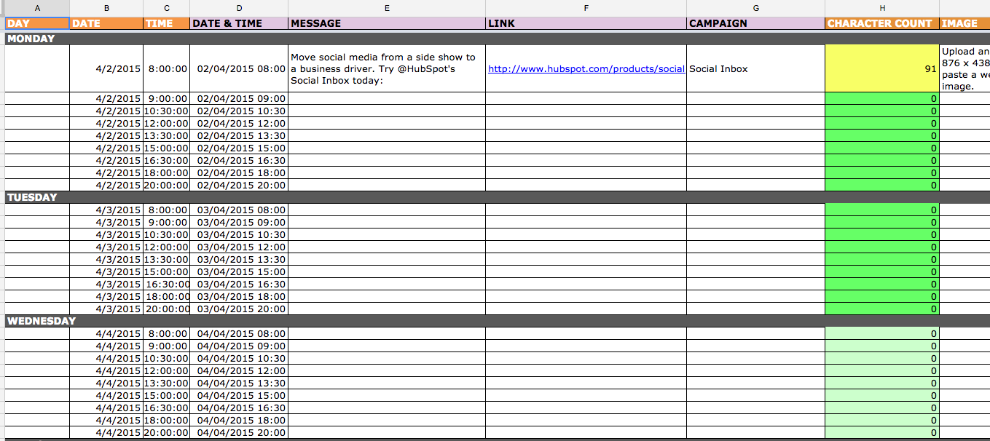Select the 4/3/2015 date cell in the 18:00:00 row

point(106,297)
